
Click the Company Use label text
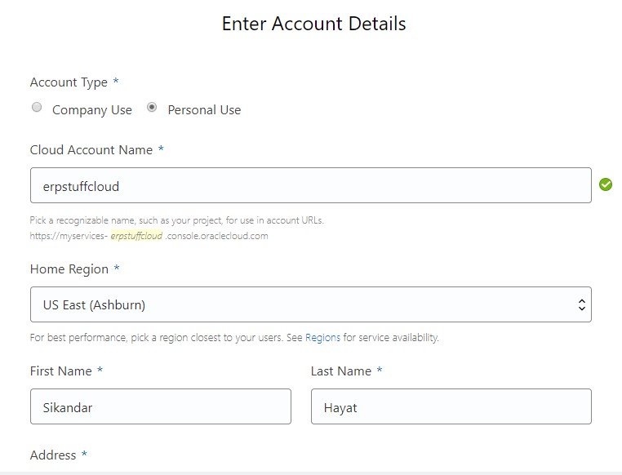pos(91,110)
